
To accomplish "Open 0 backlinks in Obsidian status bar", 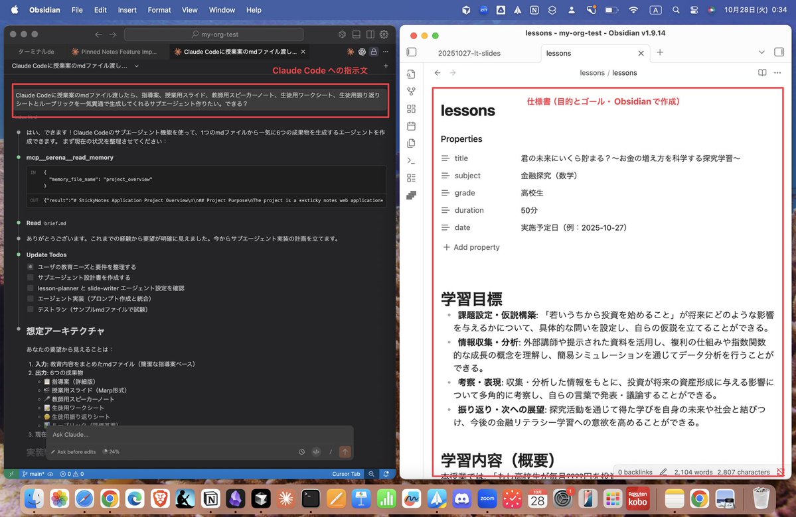I will [x=635, y=472].
